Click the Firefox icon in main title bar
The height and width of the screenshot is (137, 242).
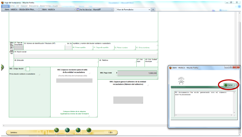pos(3,3)
